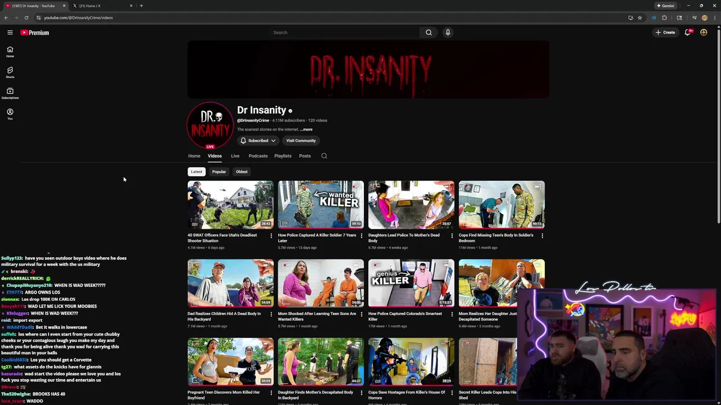Select the Latest filter chip
This screenshot has width=721, height=405.
pyautogui.click(x=197, y=172)
